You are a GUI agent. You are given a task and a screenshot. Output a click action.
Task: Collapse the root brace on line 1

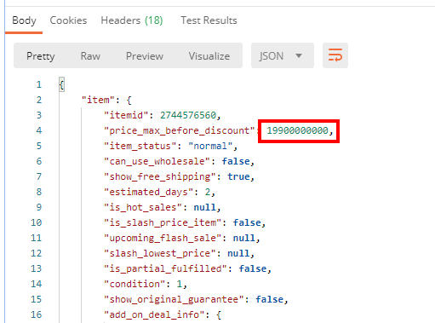pyautogui.click(x=61, y=84)
